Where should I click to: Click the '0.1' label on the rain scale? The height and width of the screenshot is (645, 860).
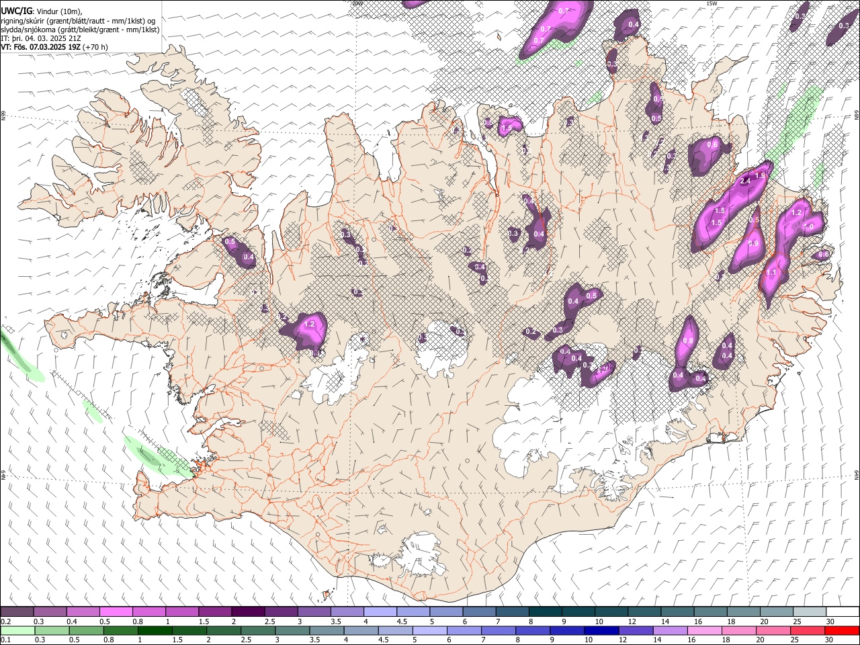click(x=6, y=640)
